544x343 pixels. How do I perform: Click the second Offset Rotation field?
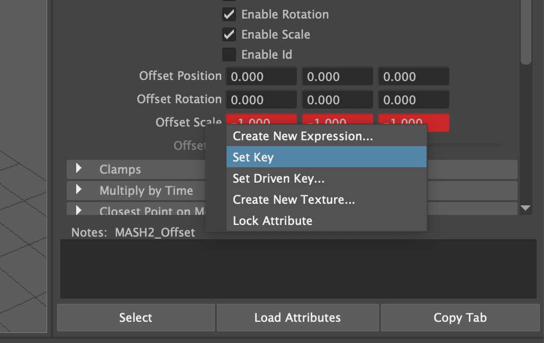[337, 100]
